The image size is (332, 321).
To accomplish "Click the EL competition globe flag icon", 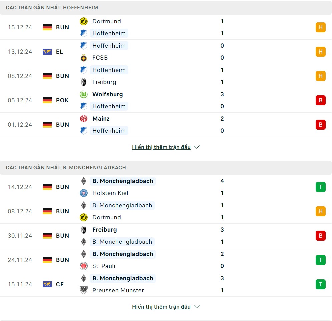I will coord(47,52).
